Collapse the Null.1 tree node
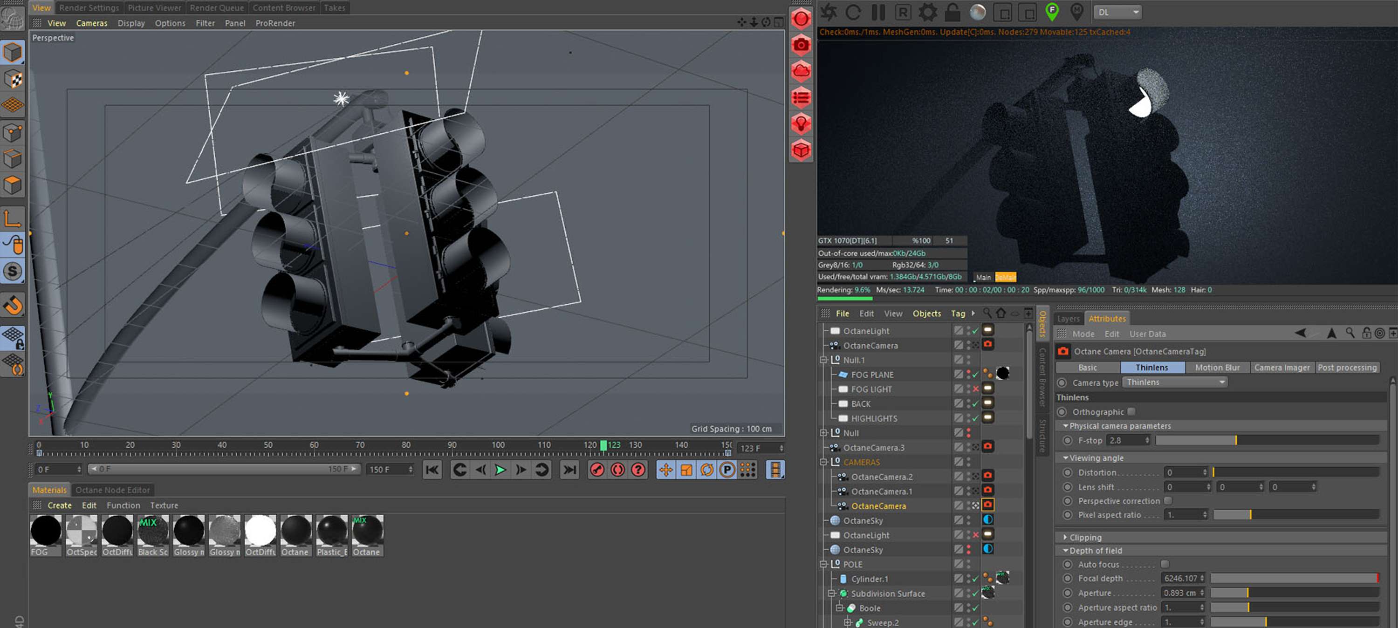 824,360
